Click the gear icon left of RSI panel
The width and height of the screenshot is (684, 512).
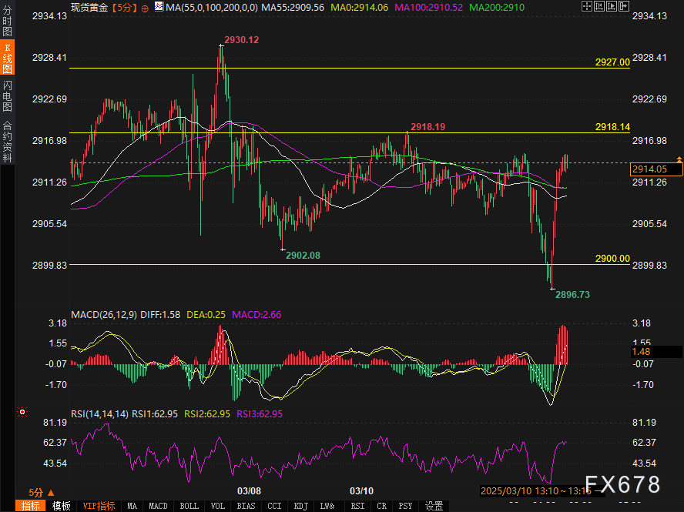coord(23,412)
